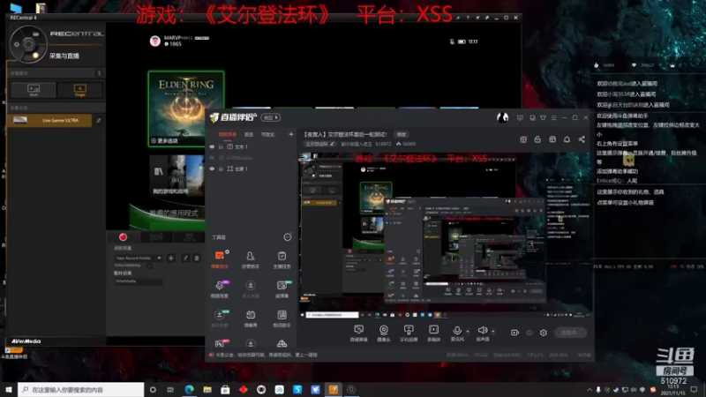Viewport: 706px width, 397px height.
Task: Click the mode pill beside the companion logo
Action: (x=271, y=117)
